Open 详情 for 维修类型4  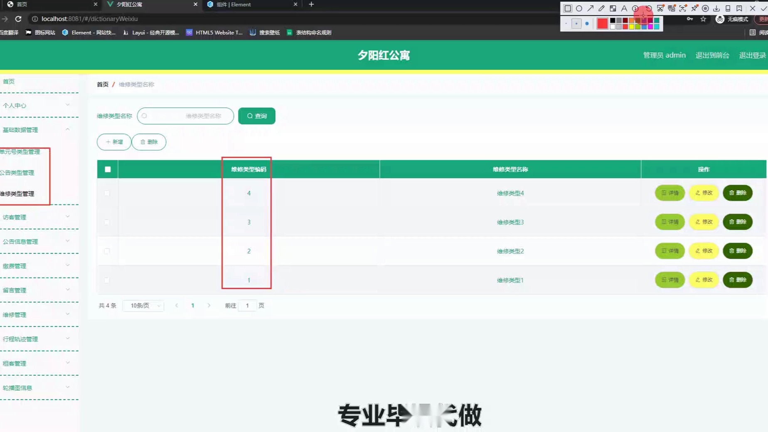pos(670,193)
